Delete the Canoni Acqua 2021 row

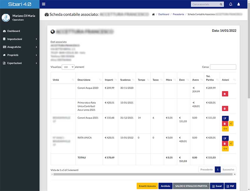click(x=225, y=124)
